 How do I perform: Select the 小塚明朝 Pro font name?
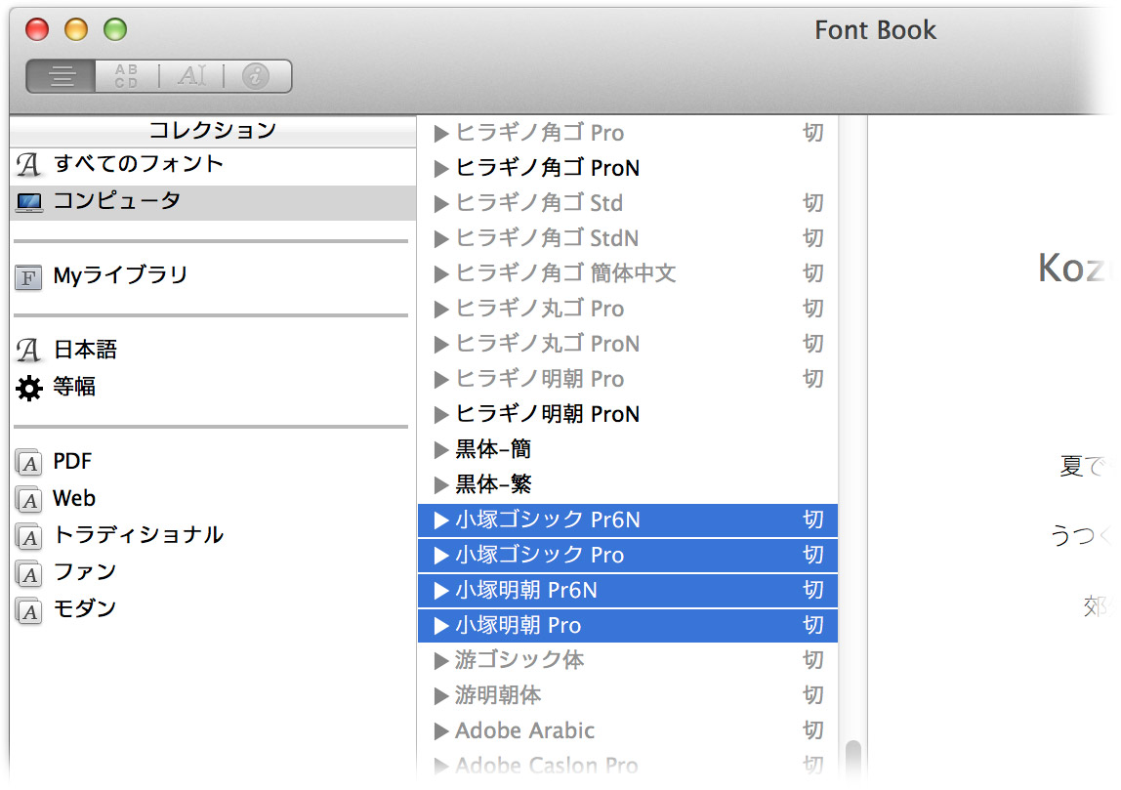click(519, 626)
